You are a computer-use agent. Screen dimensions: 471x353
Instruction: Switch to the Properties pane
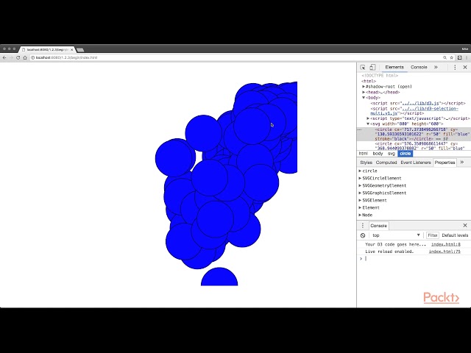(445, 163)
